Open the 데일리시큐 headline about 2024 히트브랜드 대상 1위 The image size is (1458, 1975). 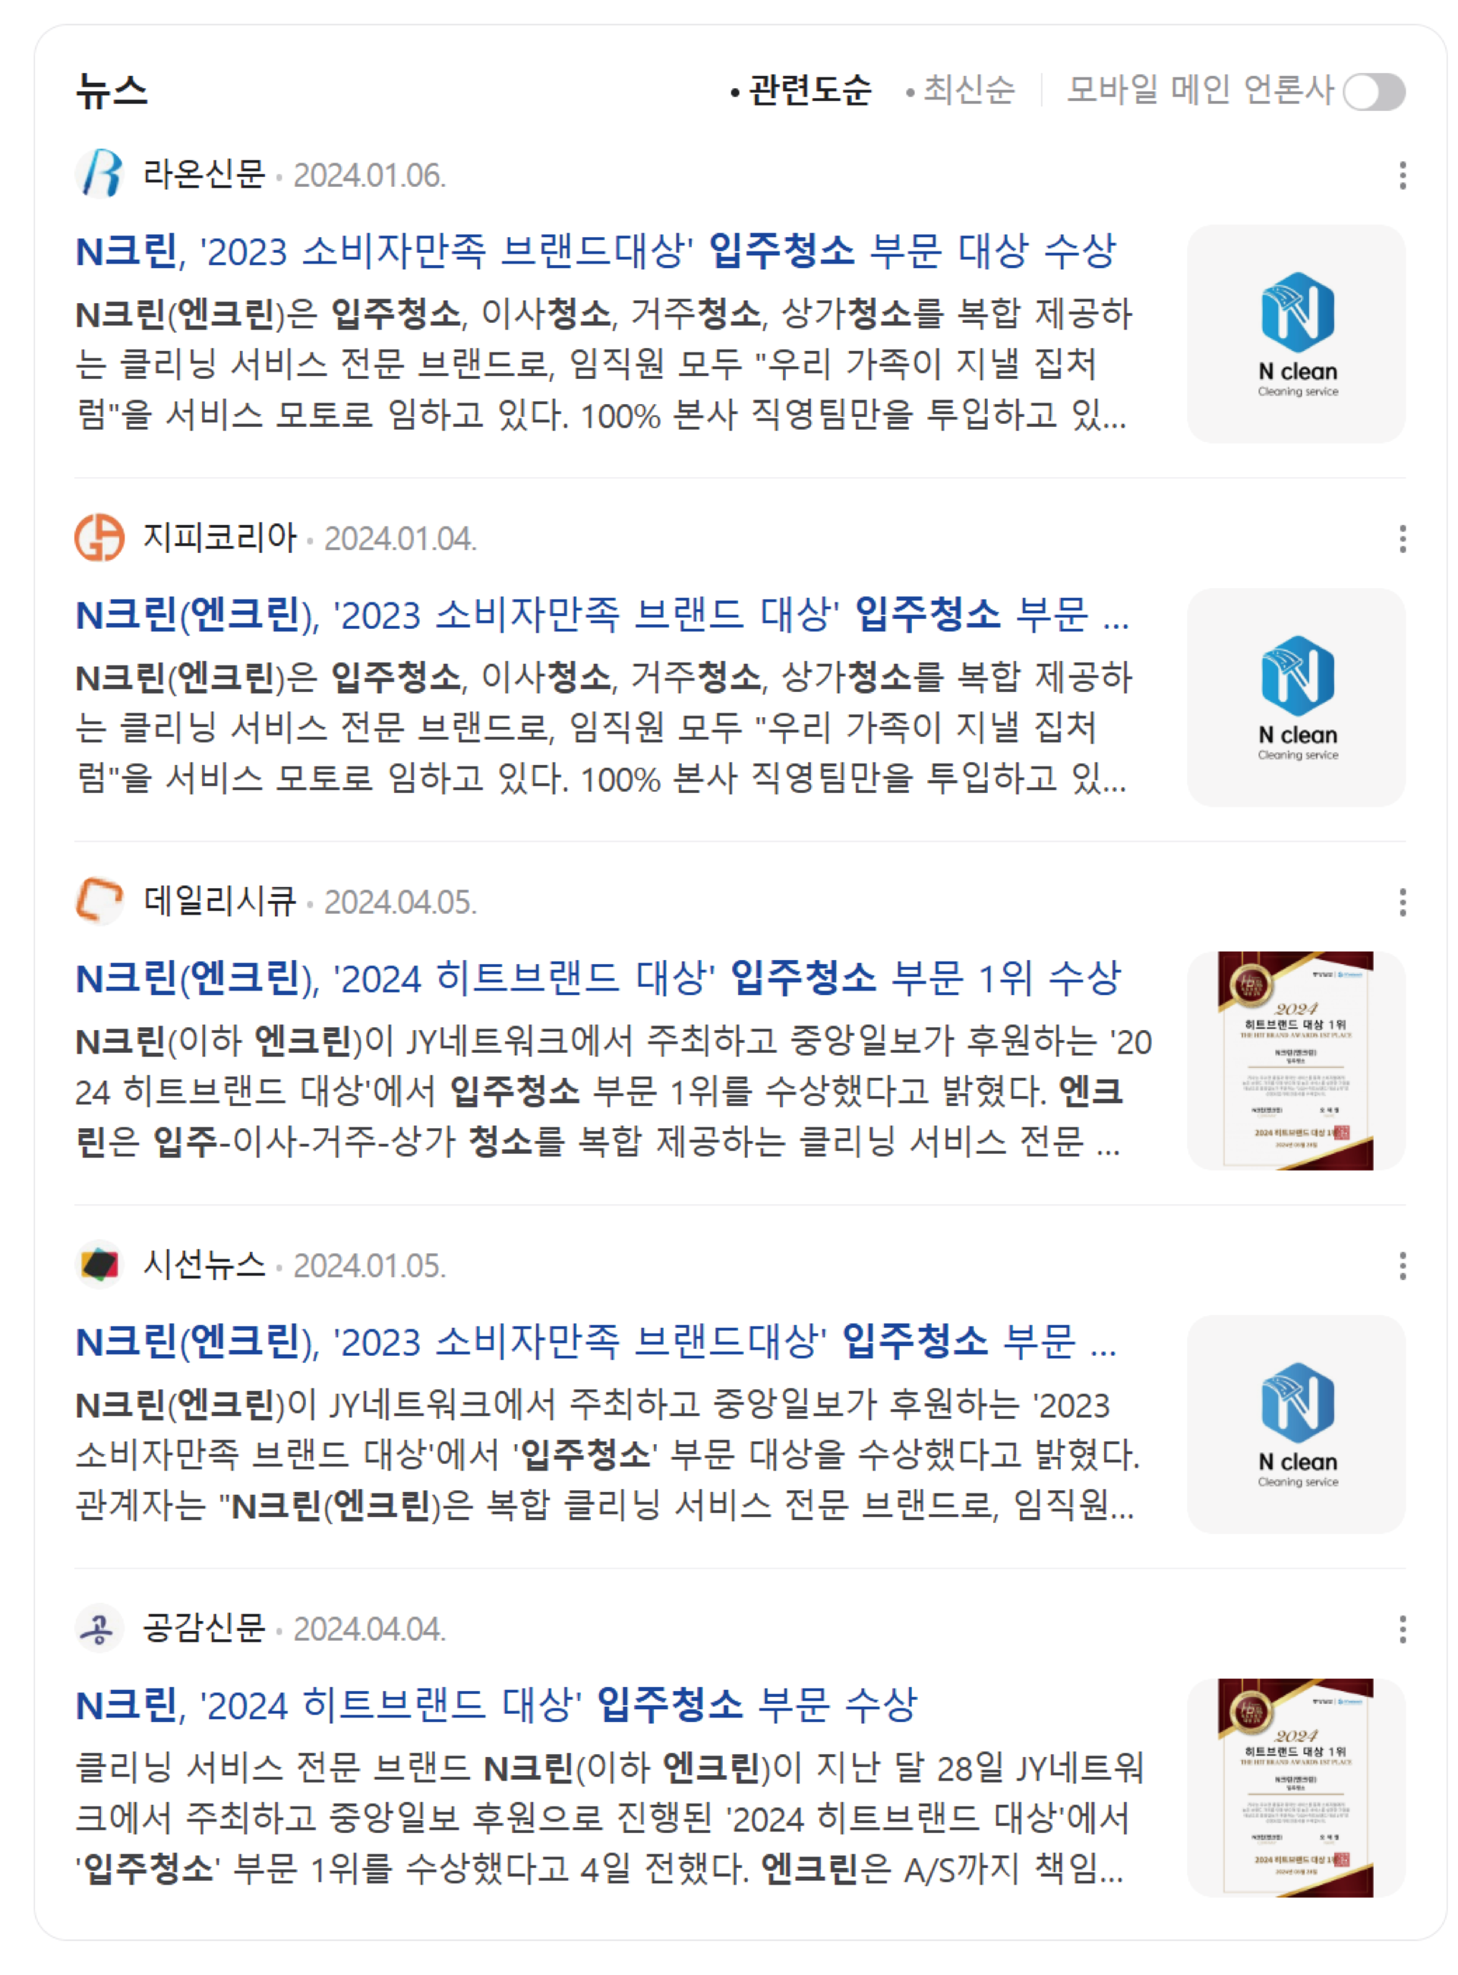click(x=598, y=978)
